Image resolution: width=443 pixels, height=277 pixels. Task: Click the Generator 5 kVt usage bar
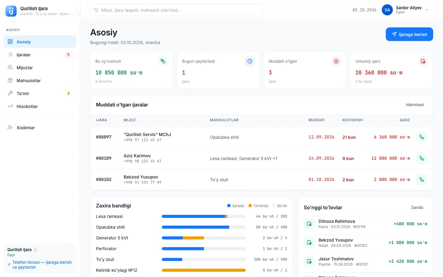[204, 238]
